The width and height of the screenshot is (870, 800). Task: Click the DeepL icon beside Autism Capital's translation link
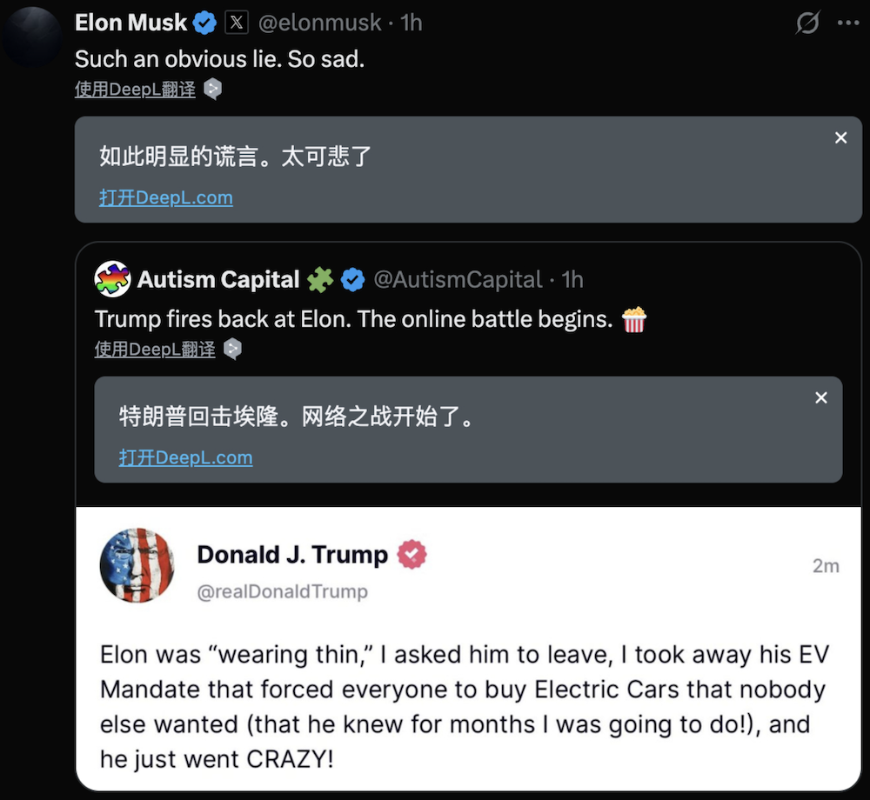(231, 349)
